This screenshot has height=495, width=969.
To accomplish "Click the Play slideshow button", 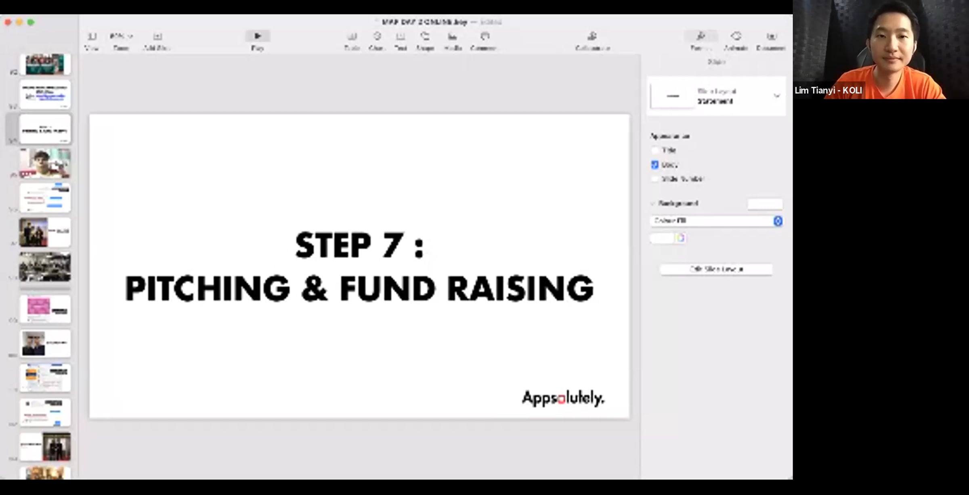I will [258, 37].
